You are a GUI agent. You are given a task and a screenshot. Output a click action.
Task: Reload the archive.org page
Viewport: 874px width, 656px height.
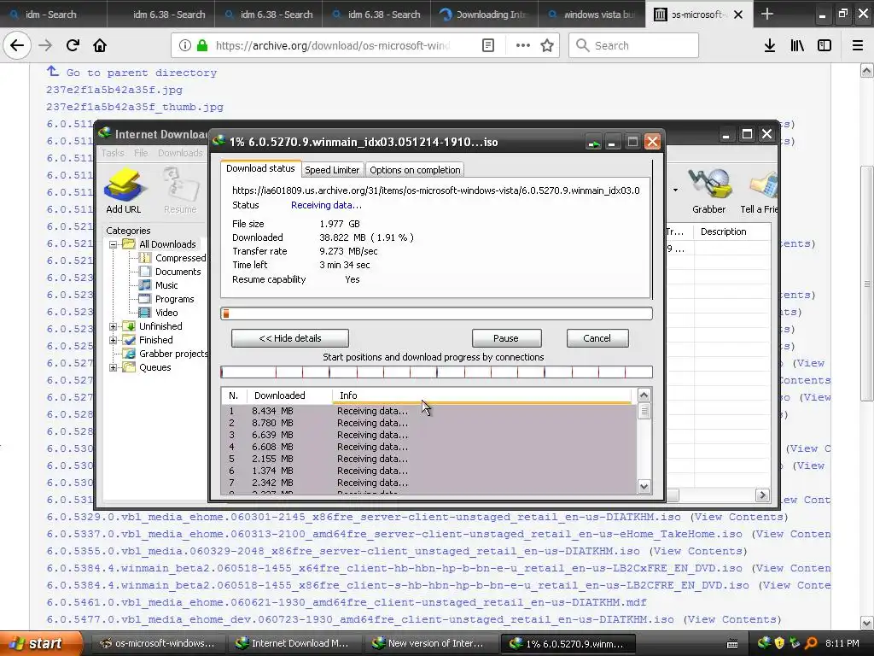click(x=73, y=46)
